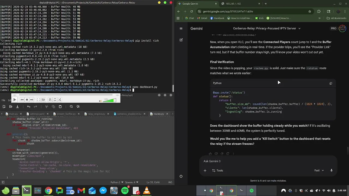The image size is (349, 196).
Task: Open the File menu in text editor
Action: point(3,100)
